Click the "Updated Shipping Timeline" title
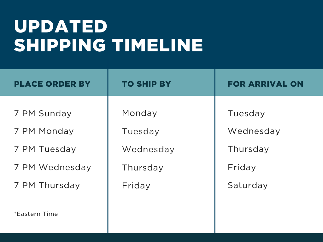 point(108,36)
